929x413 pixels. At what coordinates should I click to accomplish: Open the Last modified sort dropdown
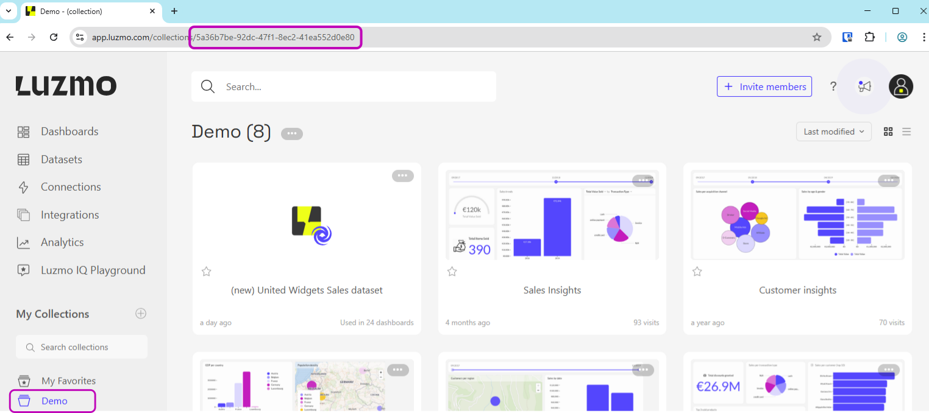(833, 132)
